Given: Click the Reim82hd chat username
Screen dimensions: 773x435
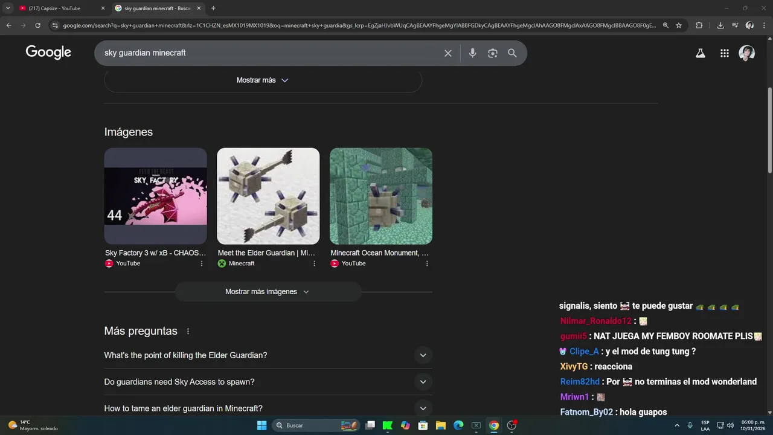Looking at the screenshot, I should (x=580, y=382).
